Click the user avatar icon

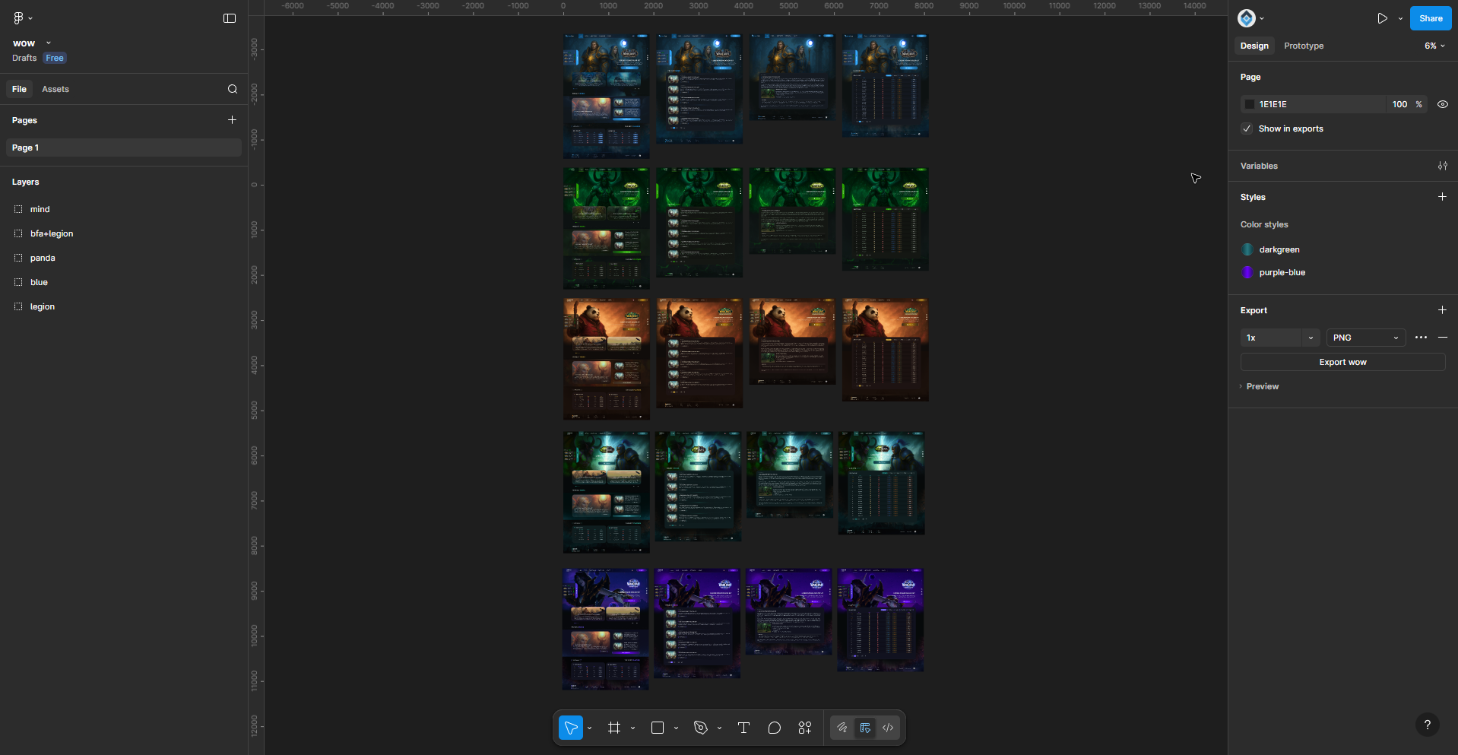(1247, 18)
